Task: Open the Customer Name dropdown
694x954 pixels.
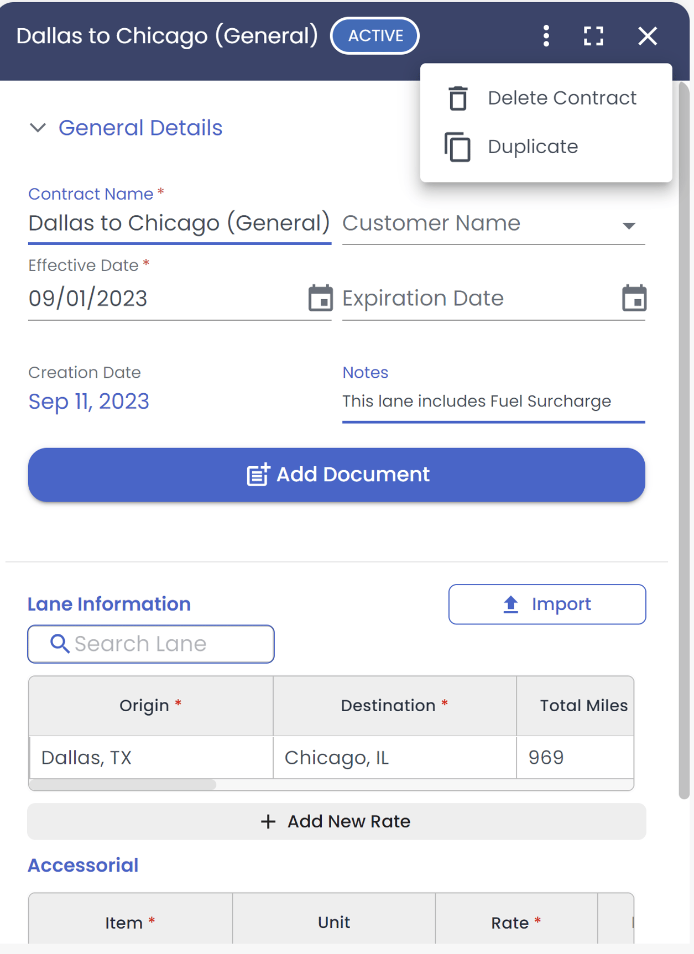Action: pos(628,225)
